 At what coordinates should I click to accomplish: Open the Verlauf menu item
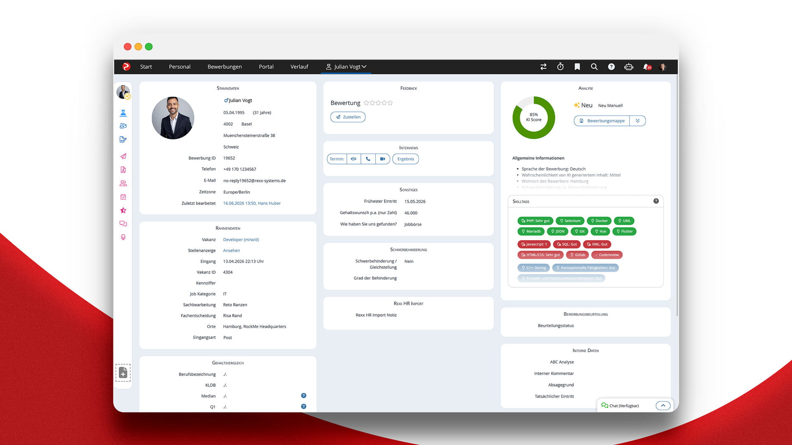[x=299, y=67]
